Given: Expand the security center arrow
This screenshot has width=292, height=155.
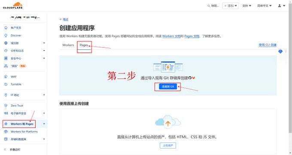Looking at the screenshot, I should pyautogui.click(x=44, y=58).
